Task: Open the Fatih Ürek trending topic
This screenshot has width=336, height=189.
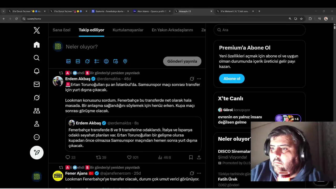Action: coord(228,179)
